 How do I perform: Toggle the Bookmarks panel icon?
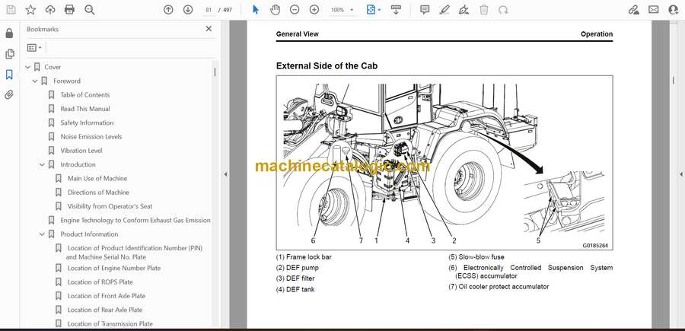9,75
